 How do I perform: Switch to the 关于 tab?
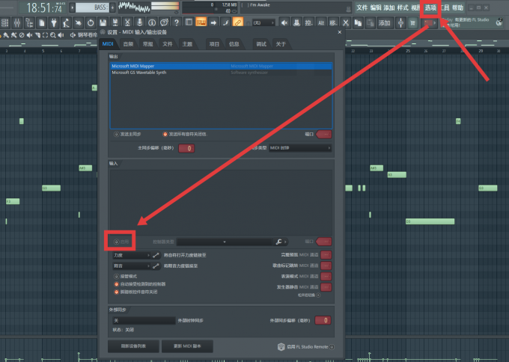click(281, 44)
